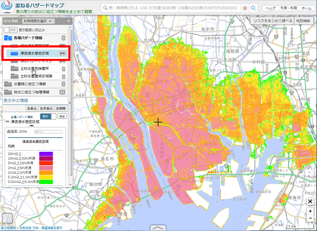Click the あま市 label on the map
Screen dimensions: 317x231
coord(208,29)
